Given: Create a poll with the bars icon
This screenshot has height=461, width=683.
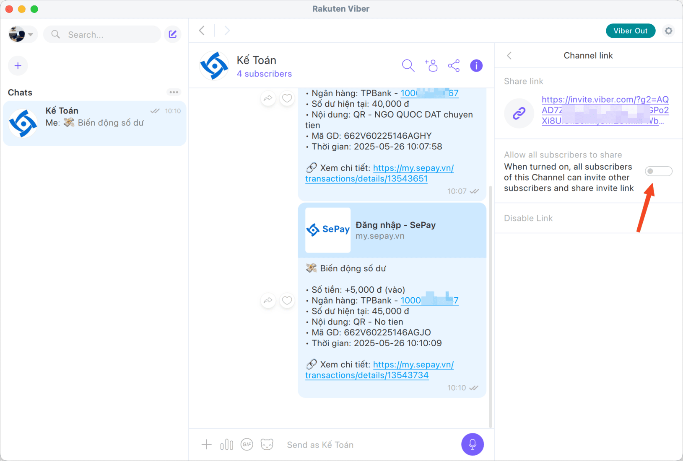Looking at the screenshot, I should point(226,444).
